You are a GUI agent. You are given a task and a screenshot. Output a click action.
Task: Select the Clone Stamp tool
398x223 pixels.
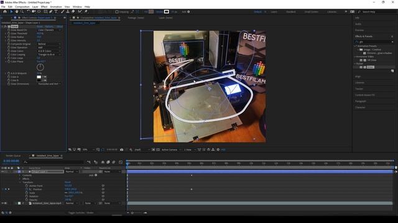[68, 12]
